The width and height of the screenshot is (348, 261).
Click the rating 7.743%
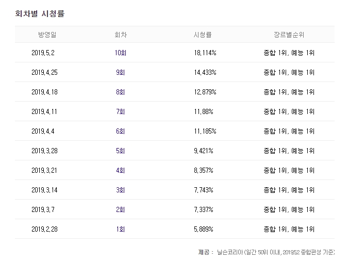tap(204, 190)
